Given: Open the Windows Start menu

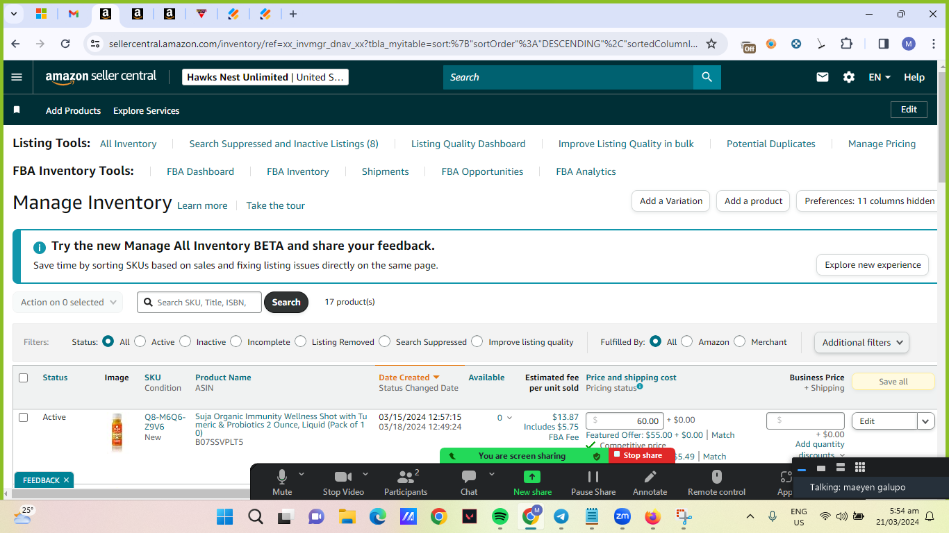Looking at the screenshot, I should point(225,516).
